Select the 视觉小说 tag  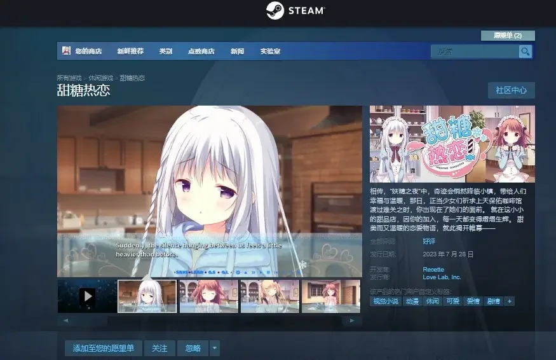[386, 301]
